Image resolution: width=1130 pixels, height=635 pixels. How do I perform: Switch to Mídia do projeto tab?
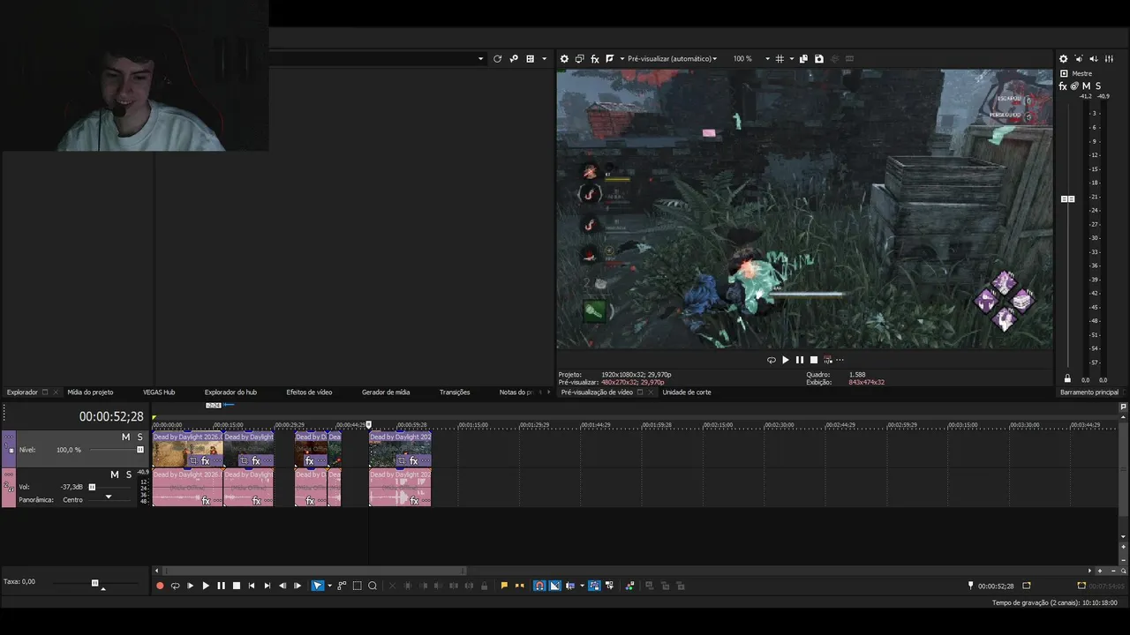pos(90,392)
